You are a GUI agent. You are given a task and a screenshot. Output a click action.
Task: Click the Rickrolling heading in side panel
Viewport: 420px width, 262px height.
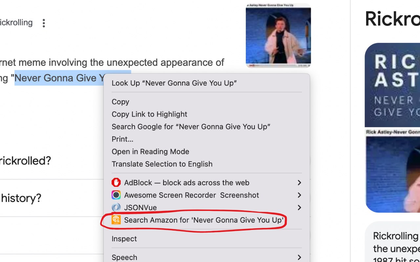pyautogui.click(x=392, y=18)
